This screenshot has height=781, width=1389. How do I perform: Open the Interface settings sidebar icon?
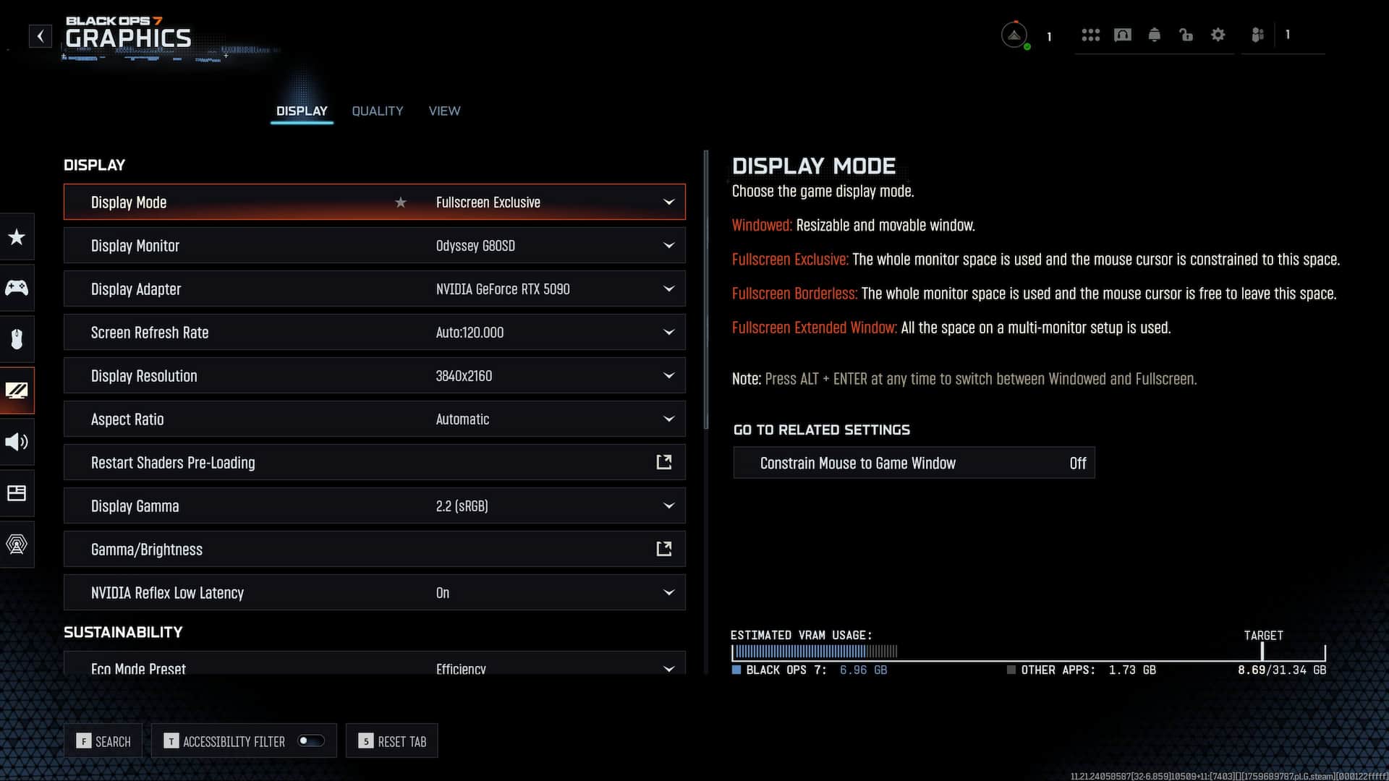(x=17, y=493)
